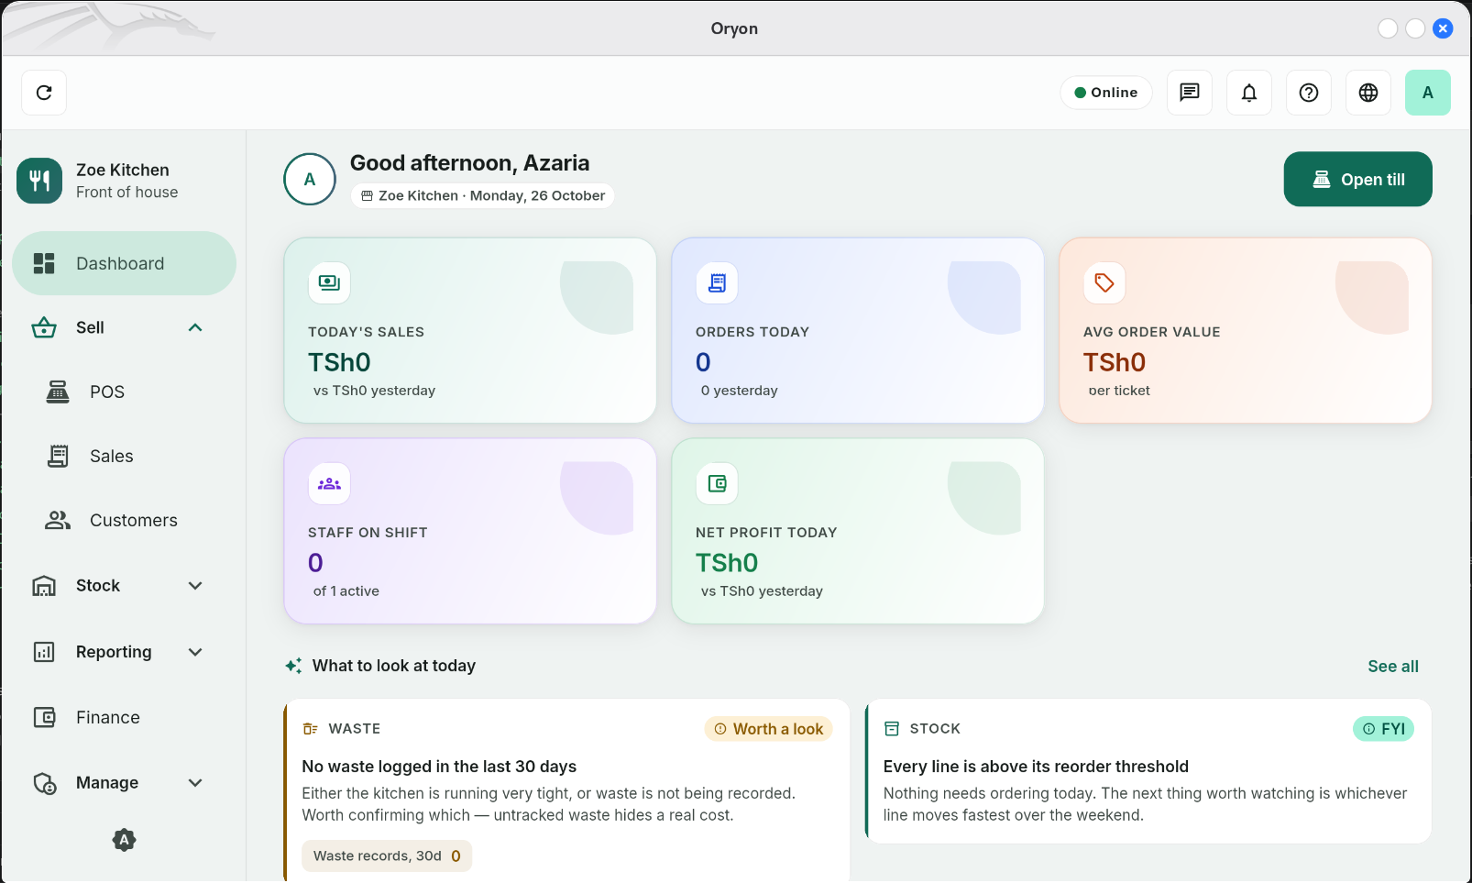1472x883 pixels.
Task: Close the Oryon window
Action: tap(1443, 28)
